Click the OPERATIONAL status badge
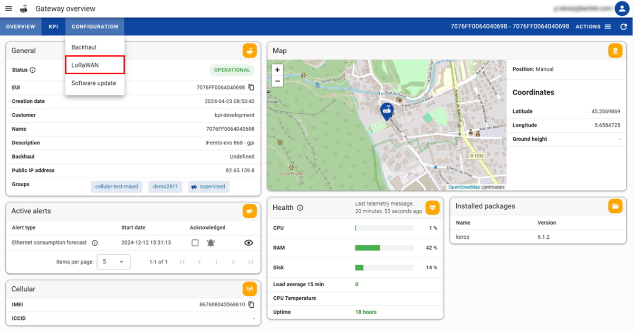Viewport: 633px width, 331px height. pyautogui.click(x=232, y=70)
